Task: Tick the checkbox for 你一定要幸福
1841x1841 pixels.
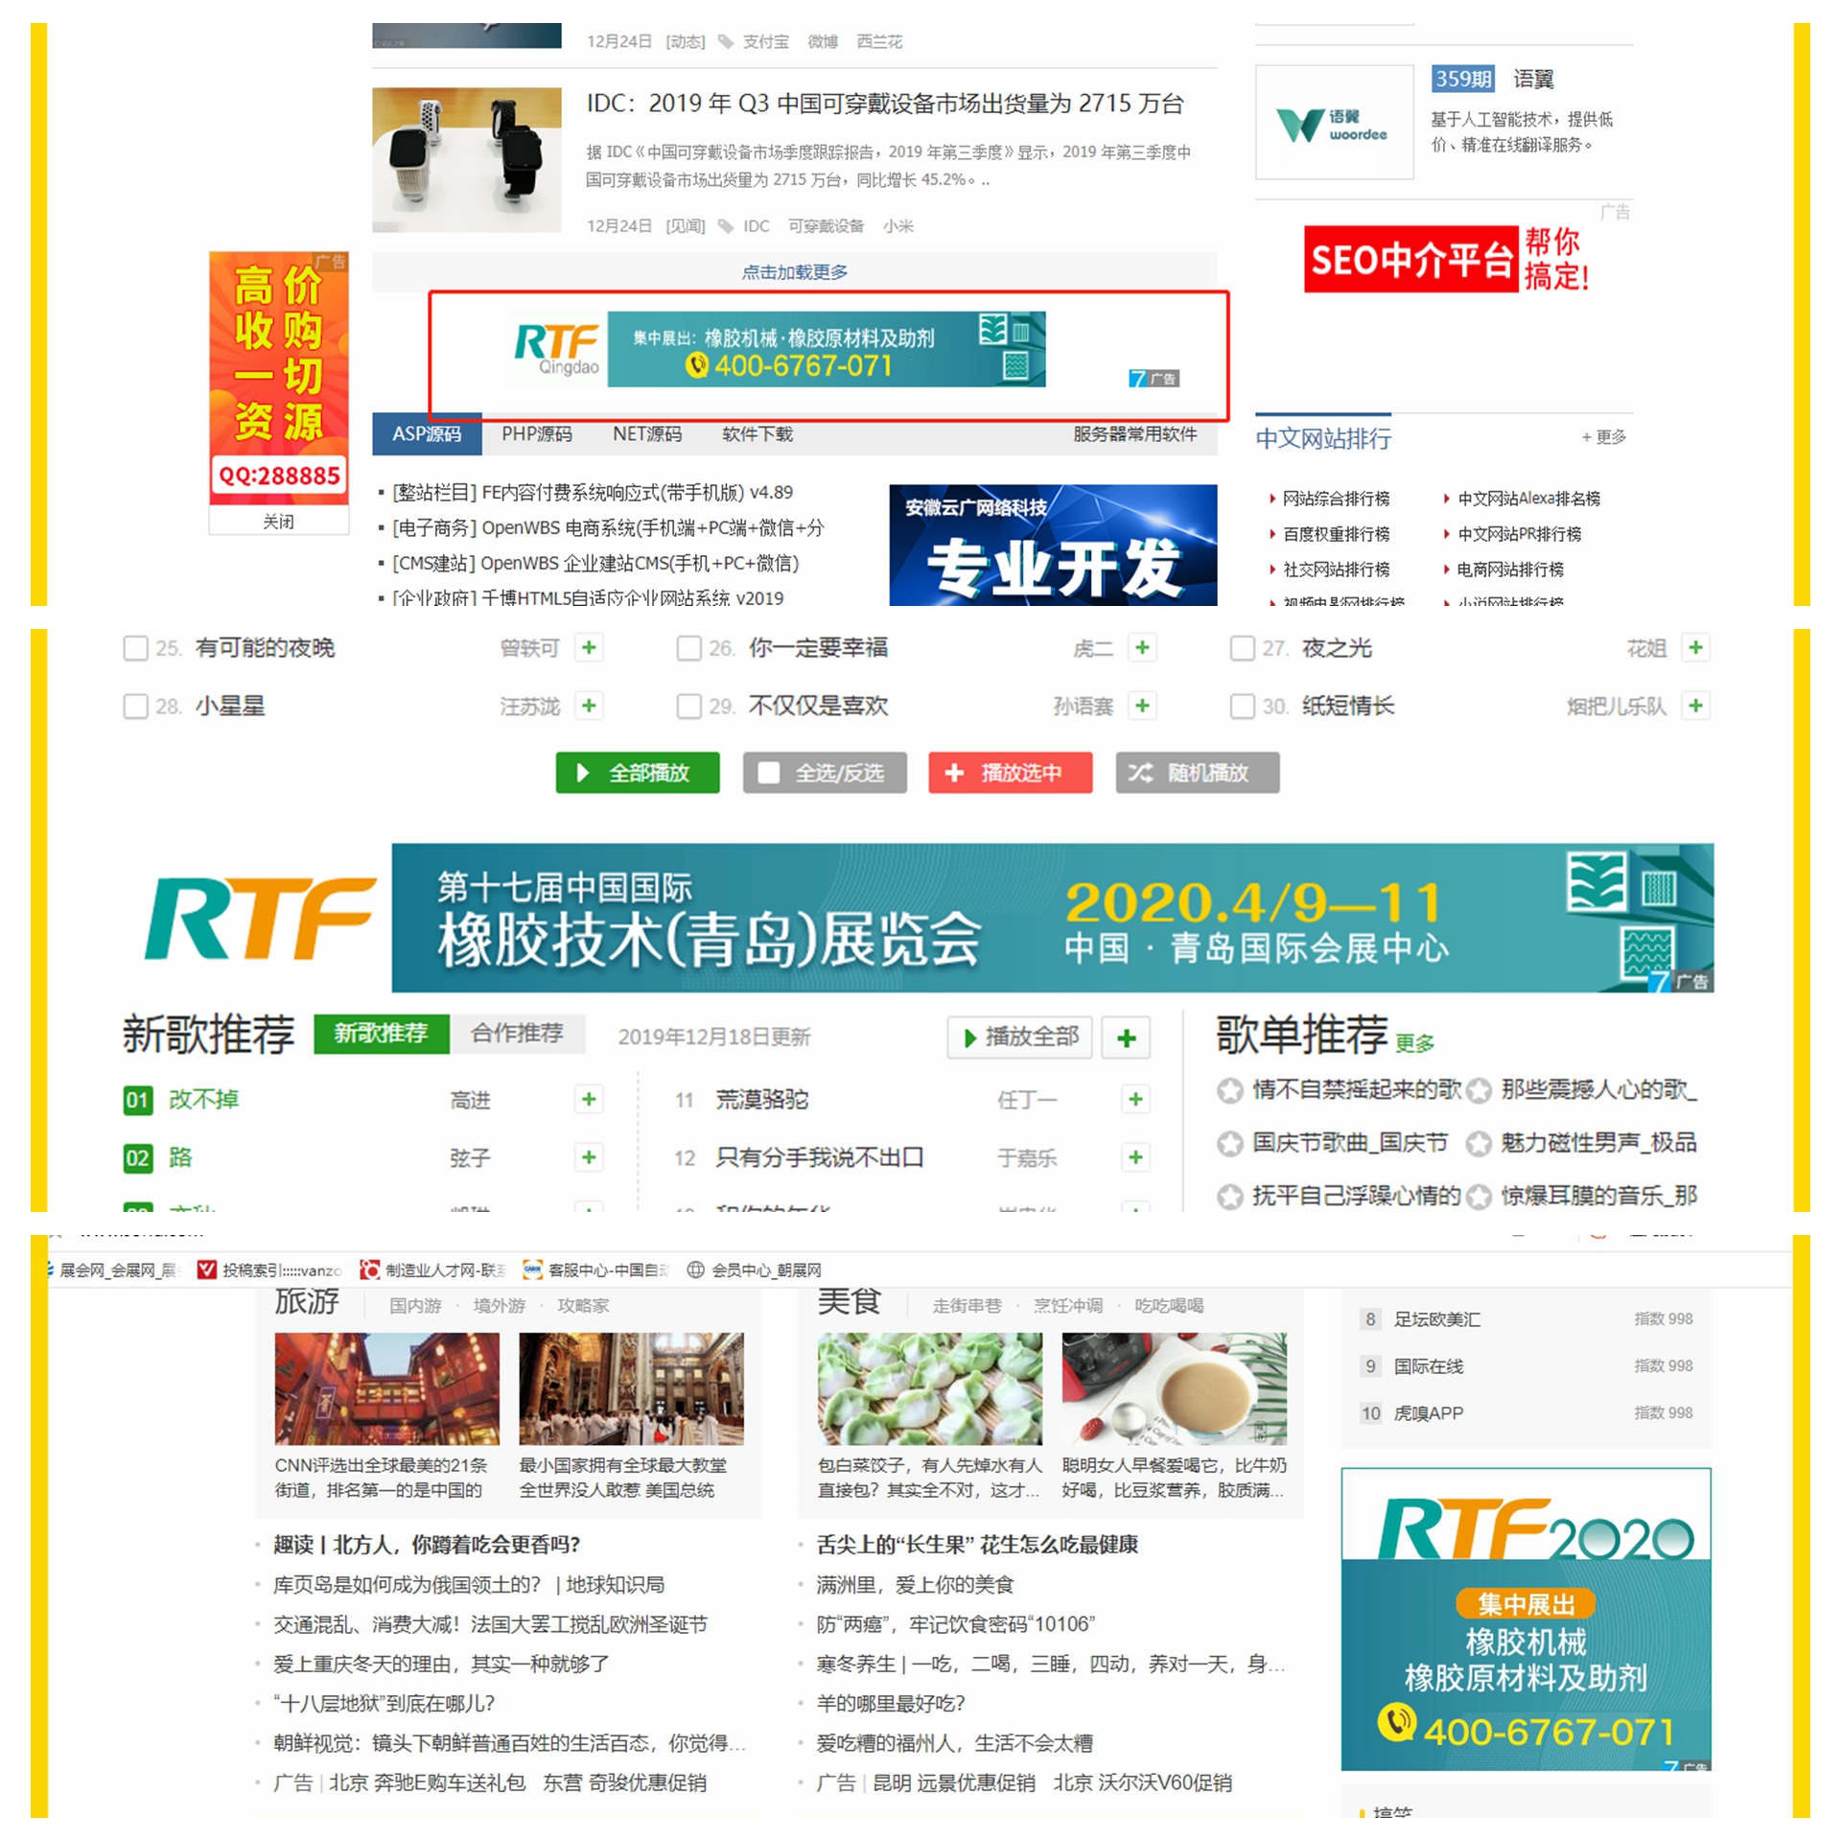Action: click(x=688, y=648)
